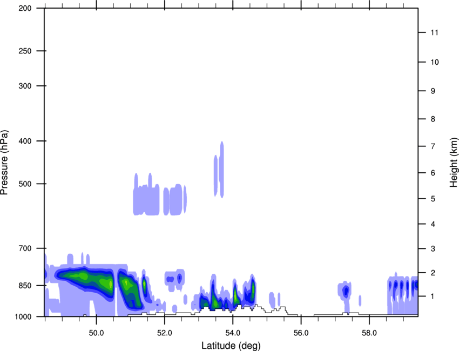
Task: Click the 300 pressure tick label
Action: (x=25, y=86)
